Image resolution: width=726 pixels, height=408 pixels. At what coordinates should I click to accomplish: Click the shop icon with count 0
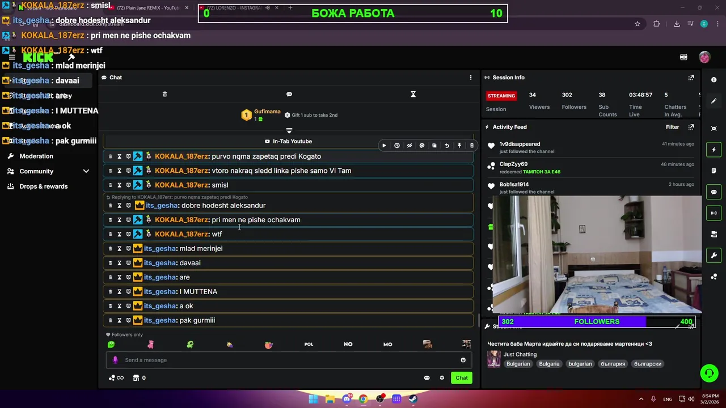[x=139, y=378]
